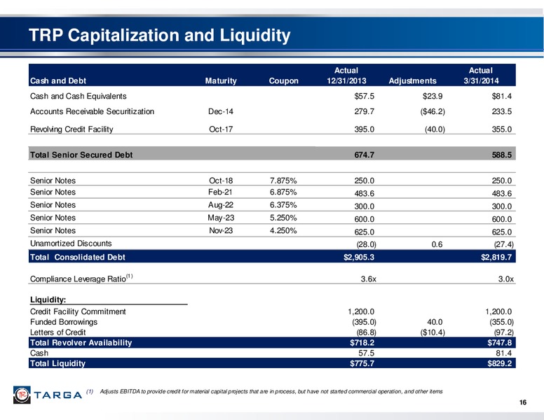The width and height of the screenshot is (544, 420).
Task: Click the '588.5' total secured debt value
Action: coord(501,155)
